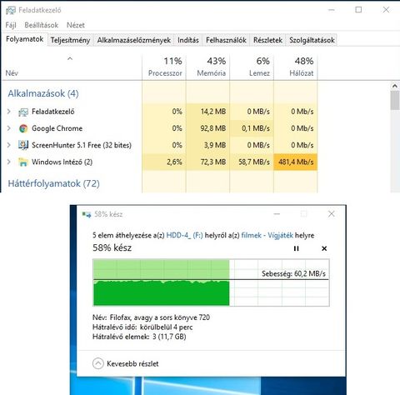Open the Nézet menu

(x=76, y=25)
